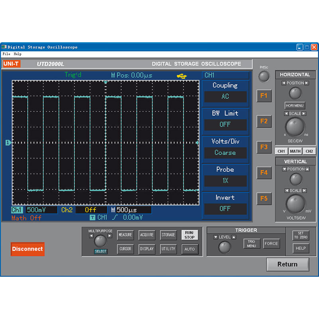Screen dimensions: 319x319
Task: Click the HELP panel button
Action: [301, 248]
